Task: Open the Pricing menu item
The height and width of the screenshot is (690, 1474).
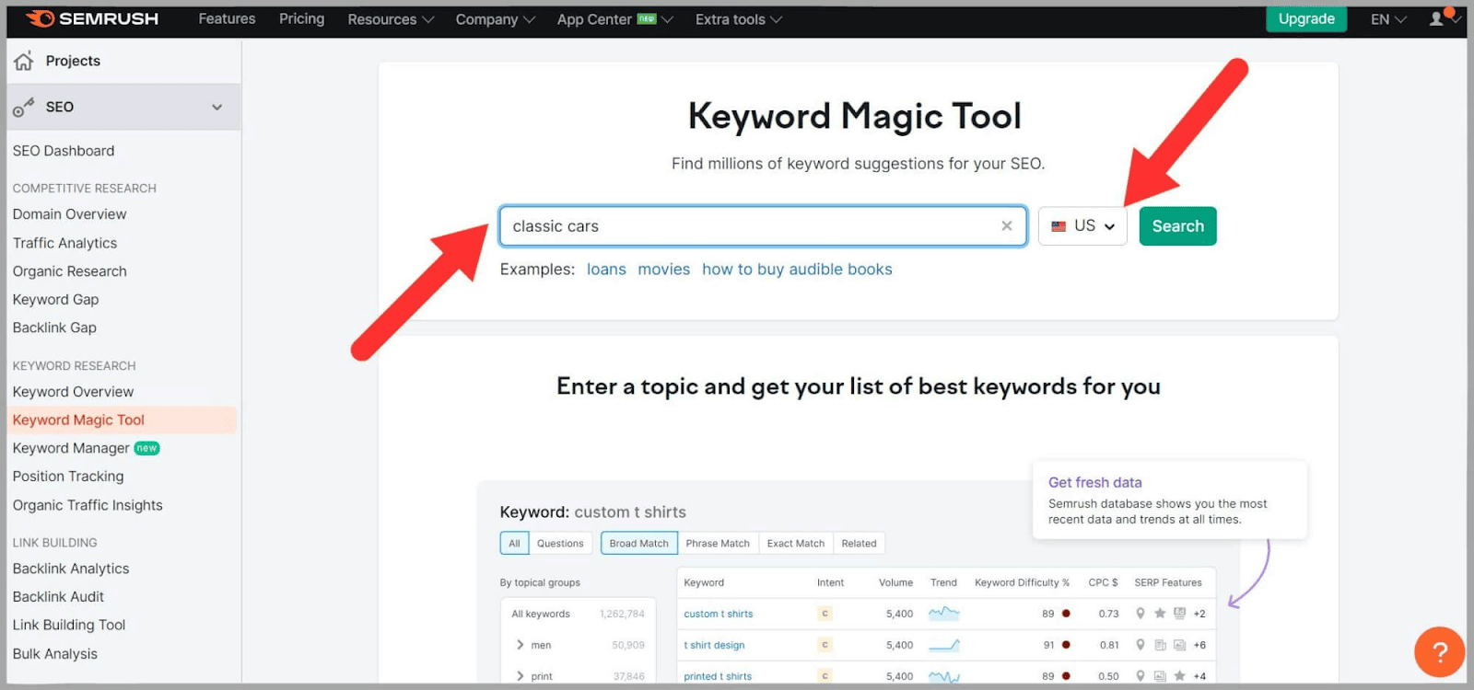Action: (x=301, y=18)
